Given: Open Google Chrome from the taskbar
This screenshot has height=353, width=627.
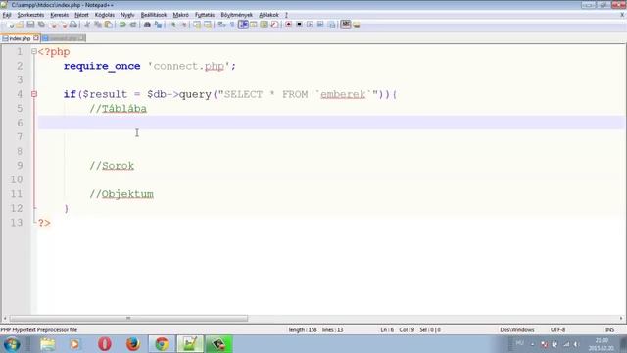Looking at the screenshot, I should [162, 344].
